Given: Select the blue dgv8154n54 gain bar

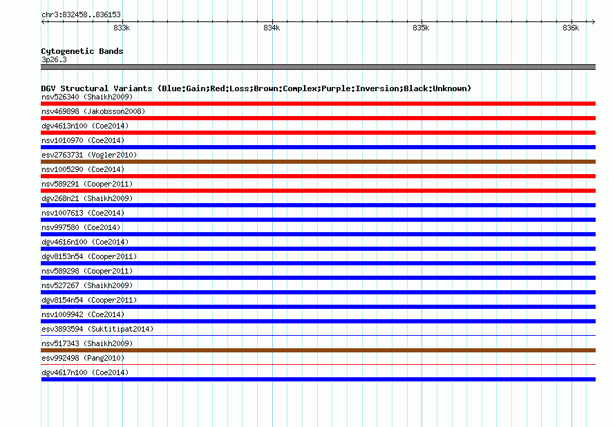Looking at the screenshot, I should pyautogui.click(x=318, y=307).
